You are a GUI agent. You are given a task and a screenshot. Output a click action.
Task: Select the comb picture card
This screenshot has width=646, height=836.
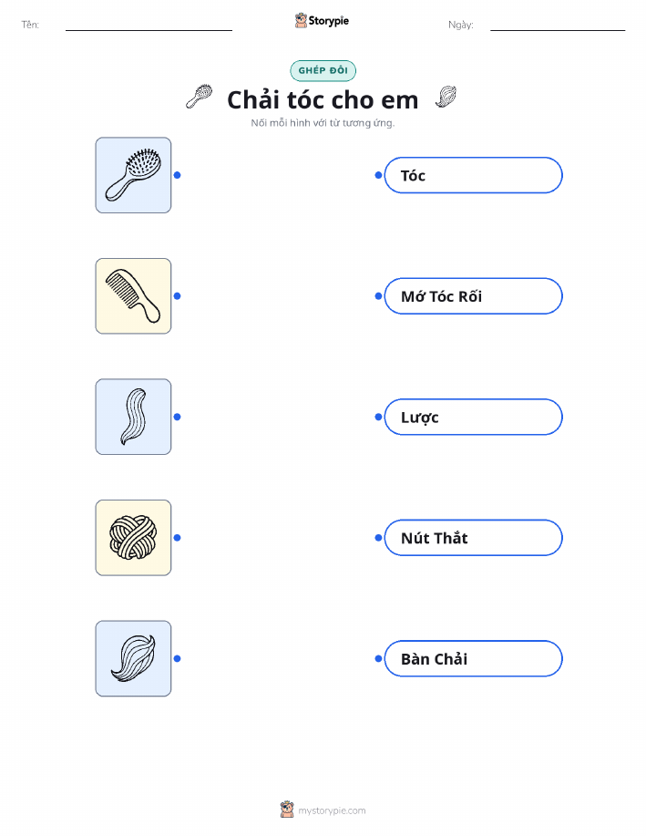pos(133,296)
